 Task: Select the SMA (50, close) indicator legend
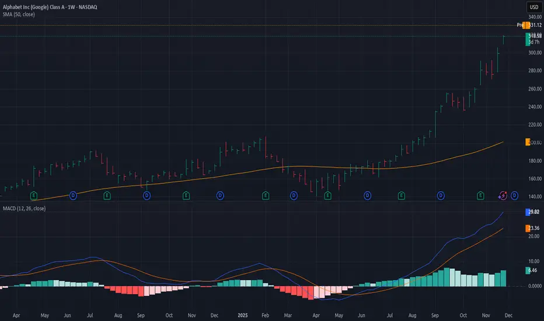coord(19,14)
